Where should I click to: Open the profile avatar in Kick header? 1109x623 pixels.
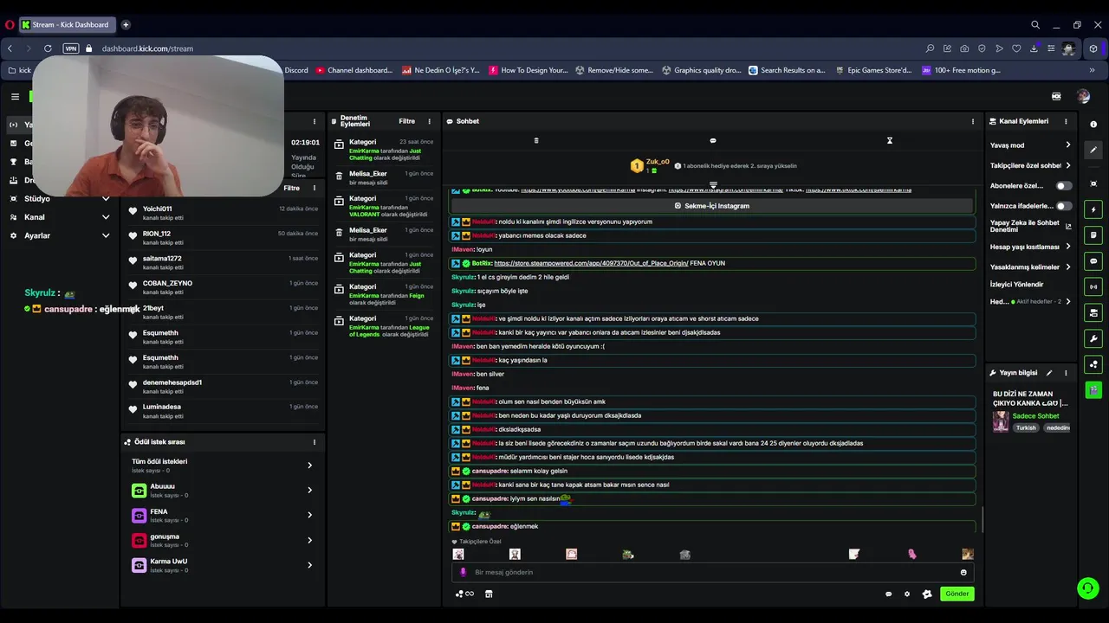pos(1083,97)
